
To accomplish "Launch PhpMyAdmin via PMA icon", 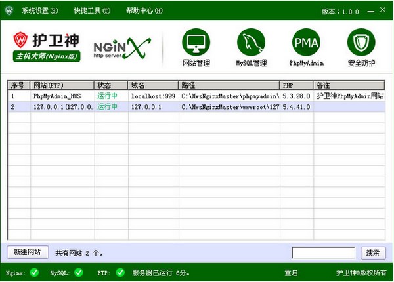I will pos(306,42).
